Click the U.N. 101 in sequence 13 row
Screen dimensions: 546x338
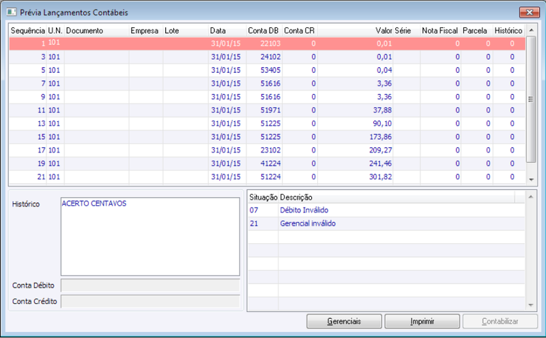click(x=54, y=123)
